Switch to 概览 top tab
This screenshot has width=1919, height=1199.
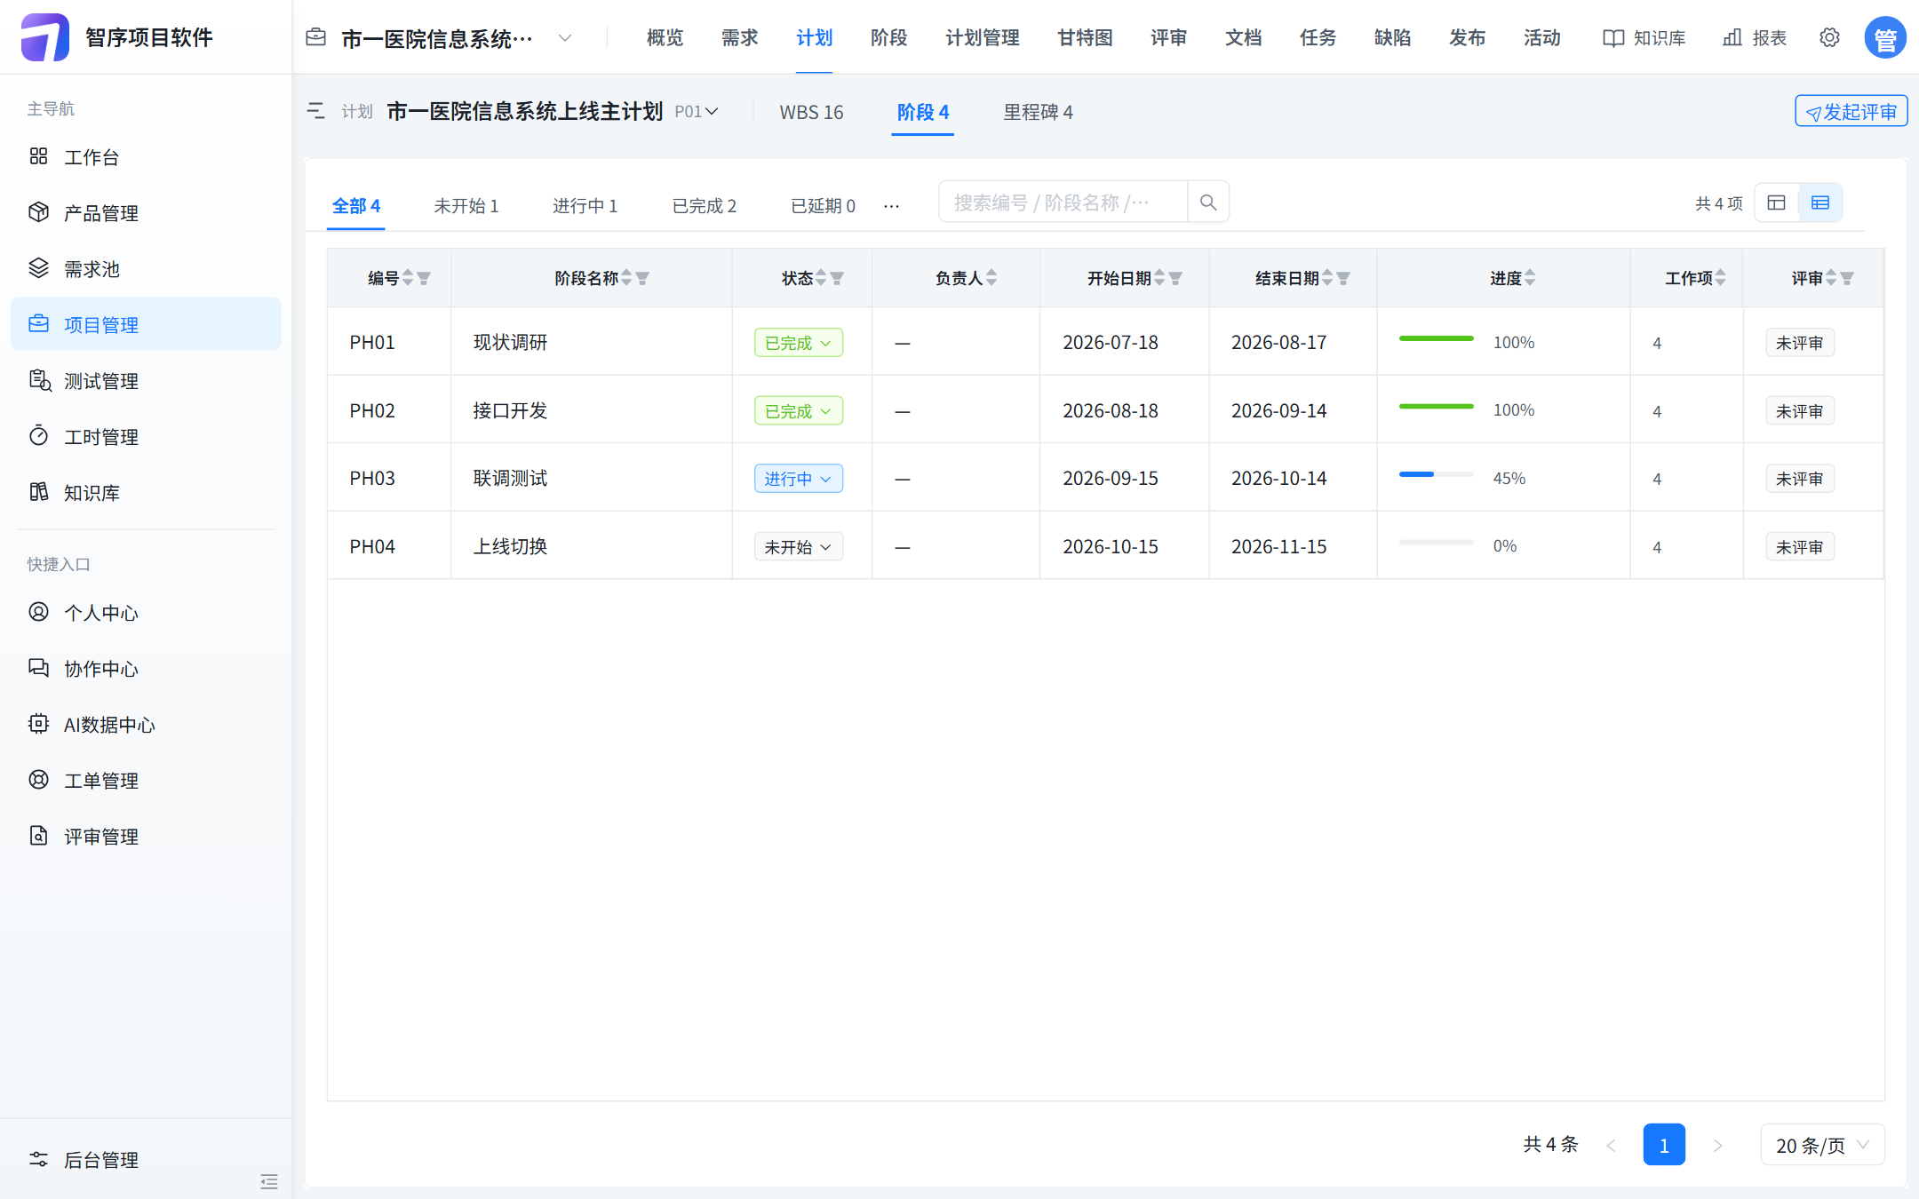[665, 37]
